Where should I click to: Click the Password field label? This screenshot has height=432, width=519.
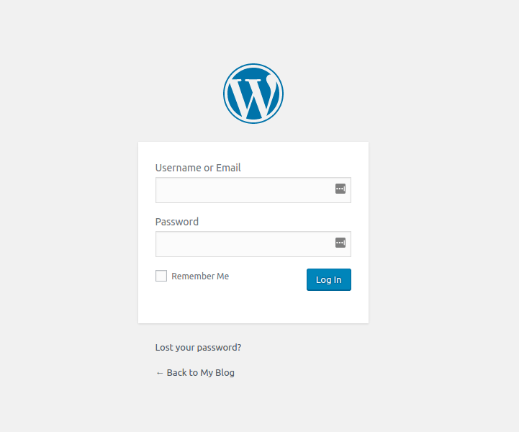tap(177, 222)
